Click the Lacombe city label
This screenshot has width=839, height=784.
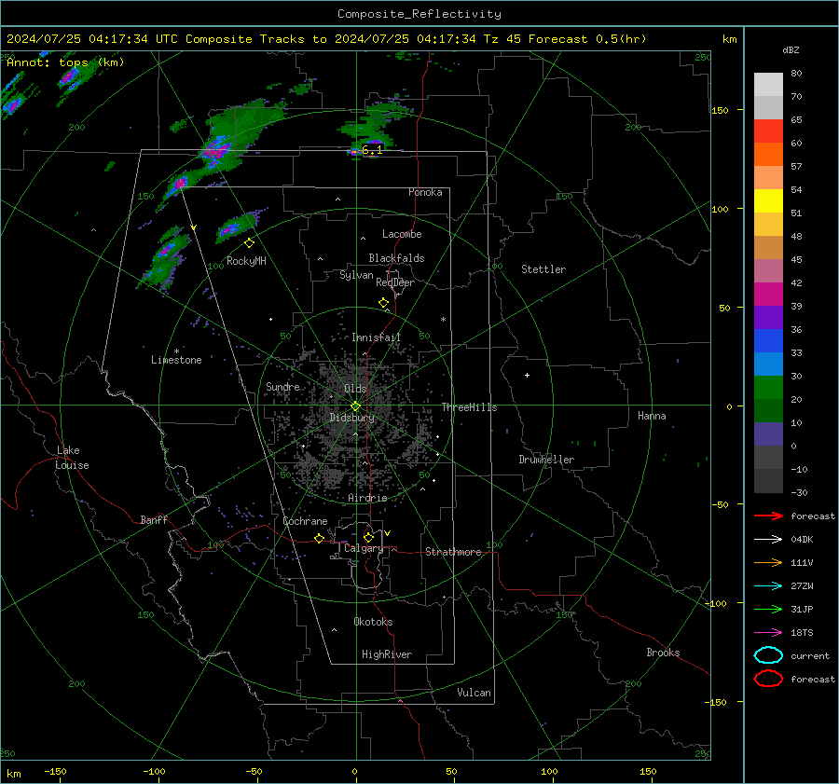tap(402, 234)
